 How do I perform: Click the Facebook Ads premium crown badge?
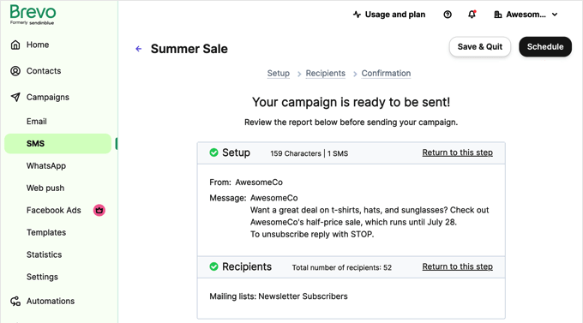click(x=99, y=211)
